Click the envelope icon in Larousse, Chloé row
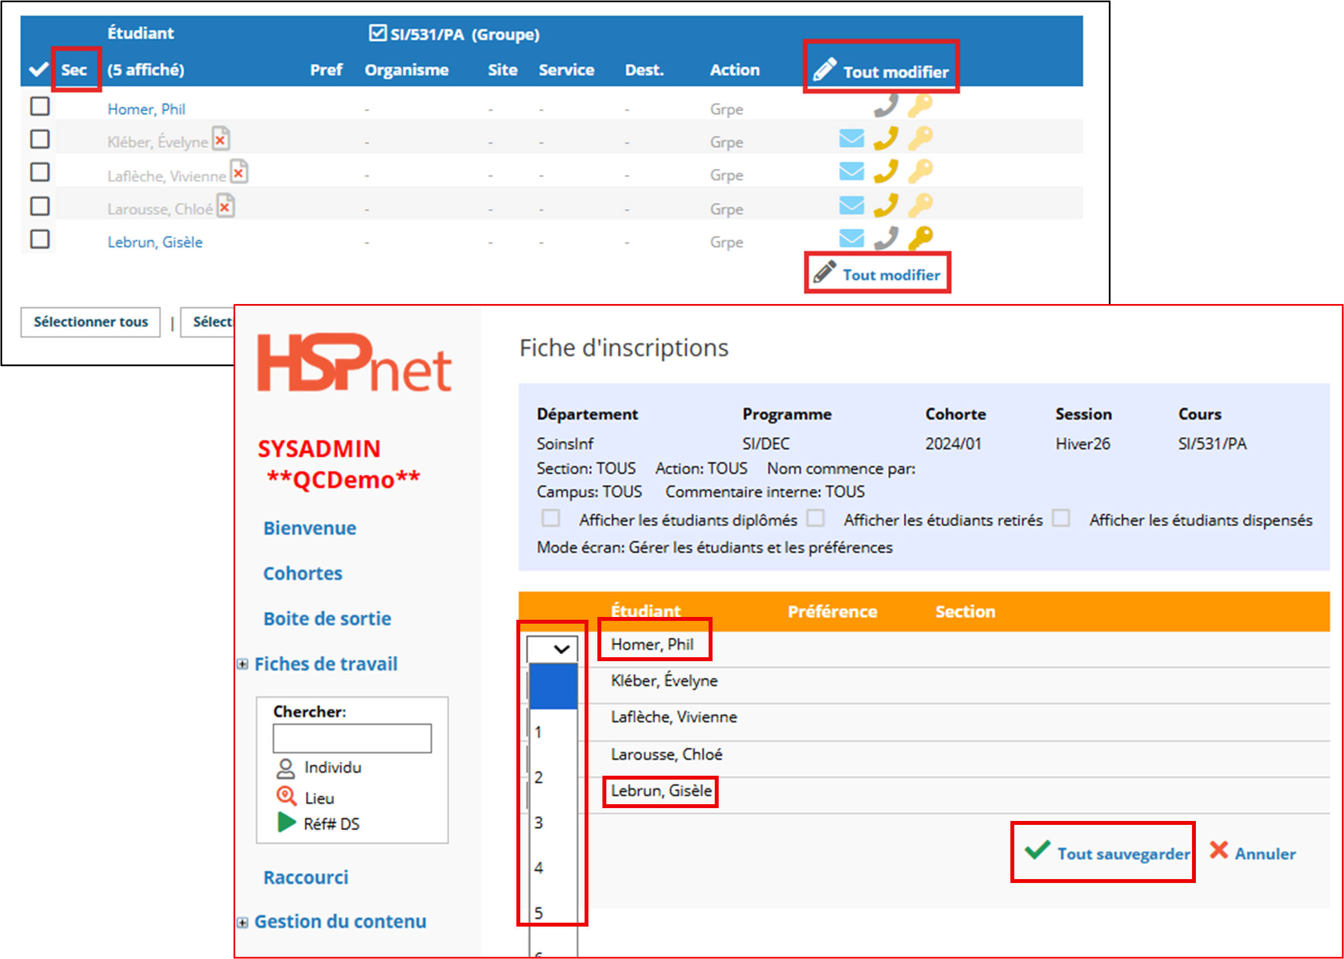Image resolution: width=1344 pixels, height=959 pixels. pyautogui.click(x=851, y=206)
